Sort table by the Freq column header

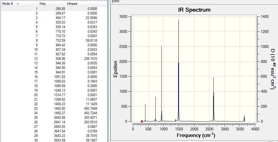(x=52, y=3)
